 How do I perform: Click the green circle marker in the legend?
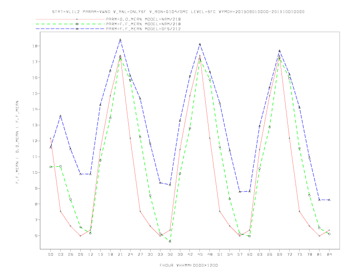point(77,24)
